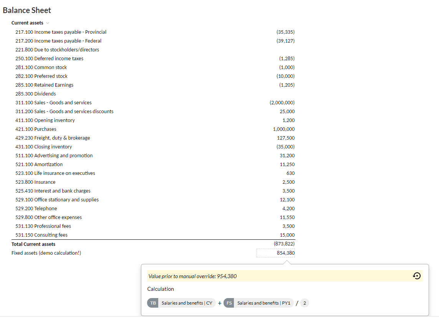
Task: Select the TB source badge in the calculation
Action: pos(152,303)
